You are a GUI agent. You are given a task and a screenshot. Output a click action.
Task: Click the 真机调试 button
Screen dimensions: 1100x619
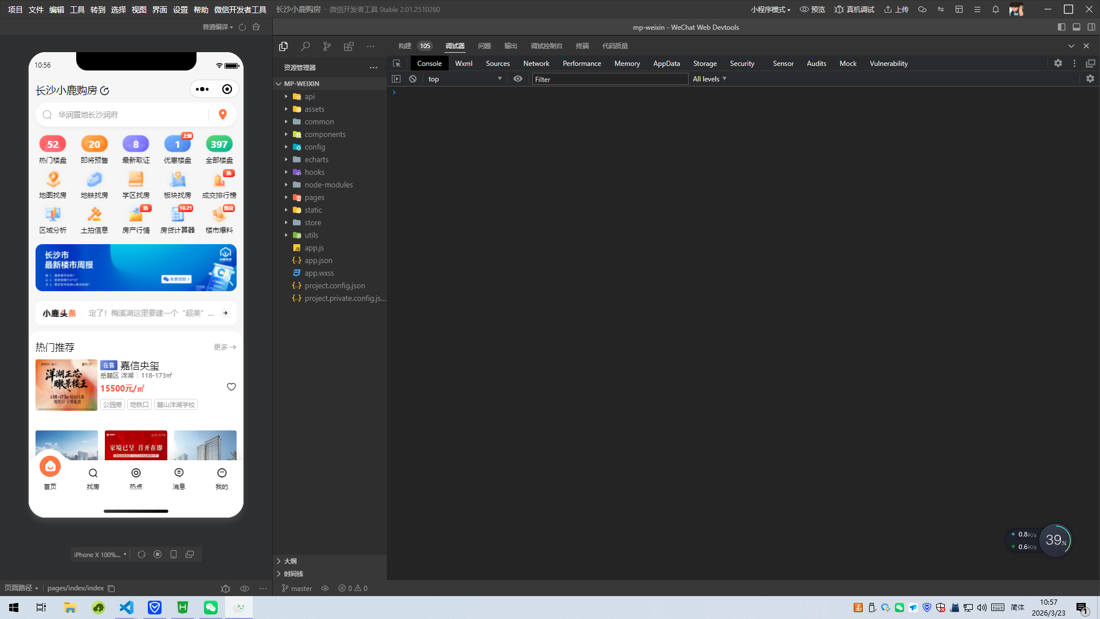[854, 10]
